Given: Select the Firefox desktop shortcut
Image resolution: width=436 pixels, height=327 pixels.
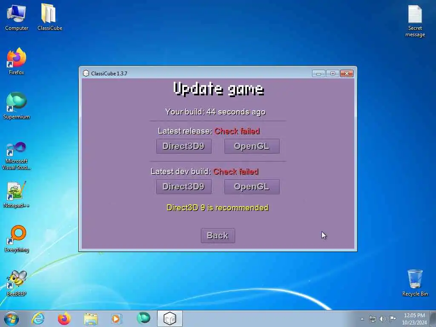Looking at the screenshot, I should [x=17, y=61].
